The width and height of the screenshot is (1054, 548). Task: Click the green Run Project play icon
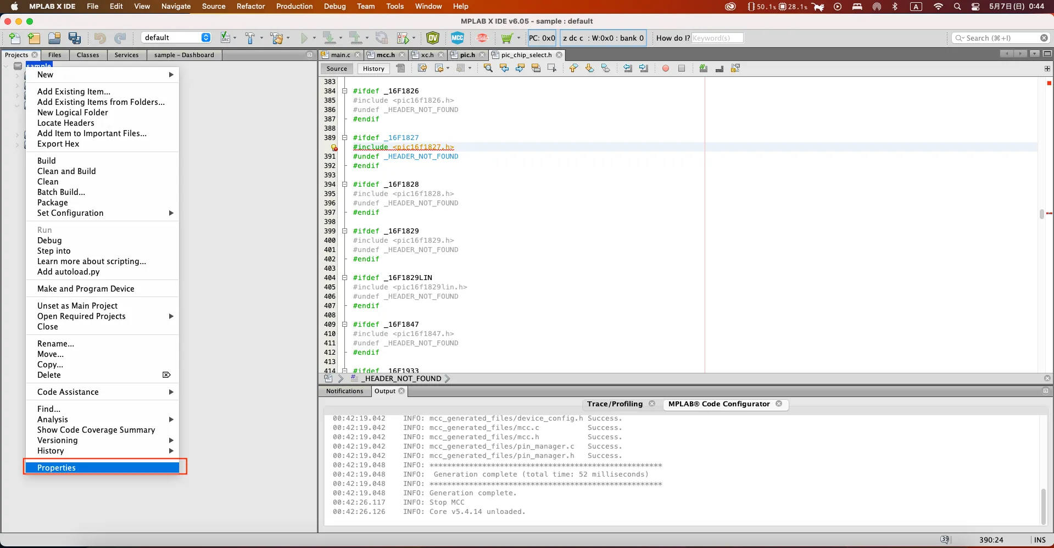click(x=304, y=38)
